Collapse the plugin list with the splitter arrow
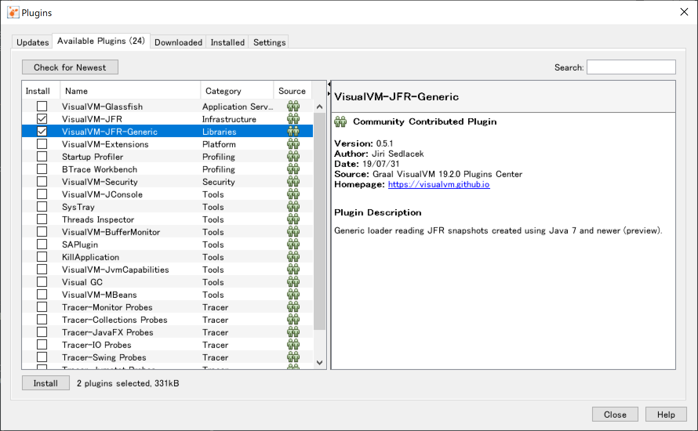Viewport: 698px width, 431px height. click(329, 85)
